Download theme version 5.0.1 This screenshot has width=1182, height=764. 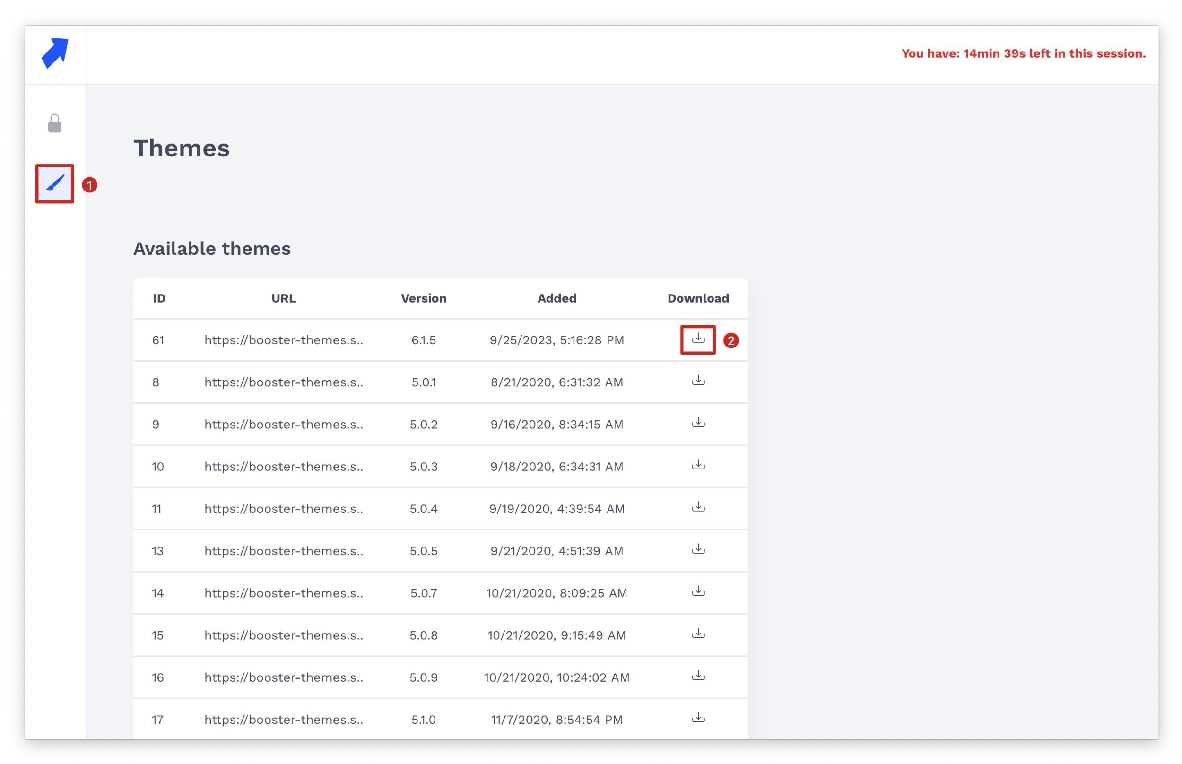pyautogui.click(x=698, y=381)
